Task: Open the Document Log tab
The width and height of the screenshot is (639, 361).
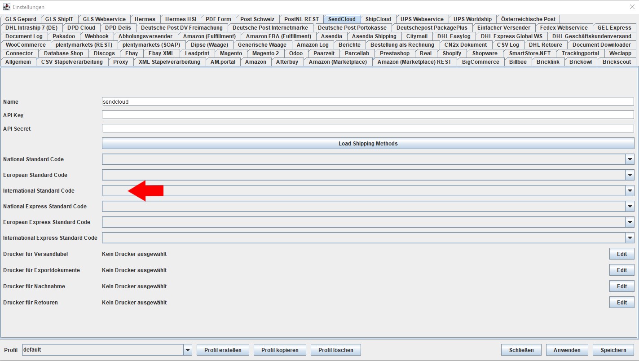Action: 24,36
